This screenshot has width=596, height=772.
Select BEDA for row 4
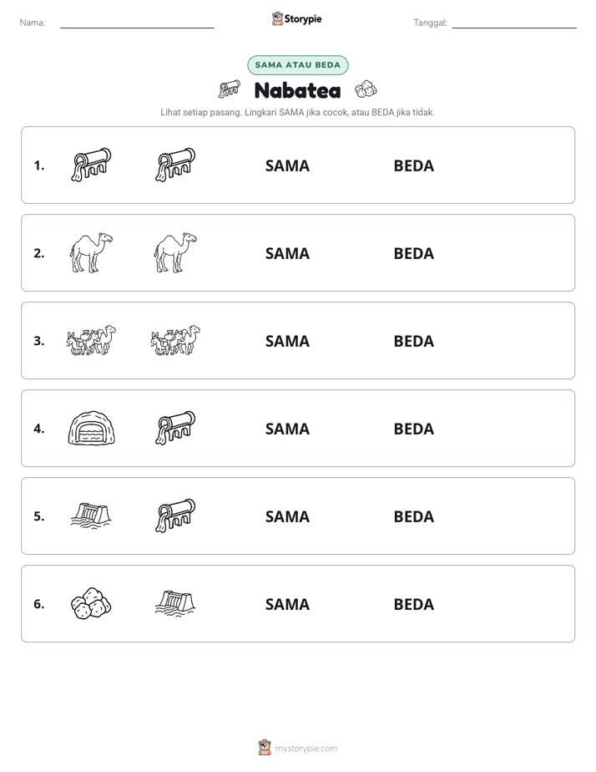(414, 429)
